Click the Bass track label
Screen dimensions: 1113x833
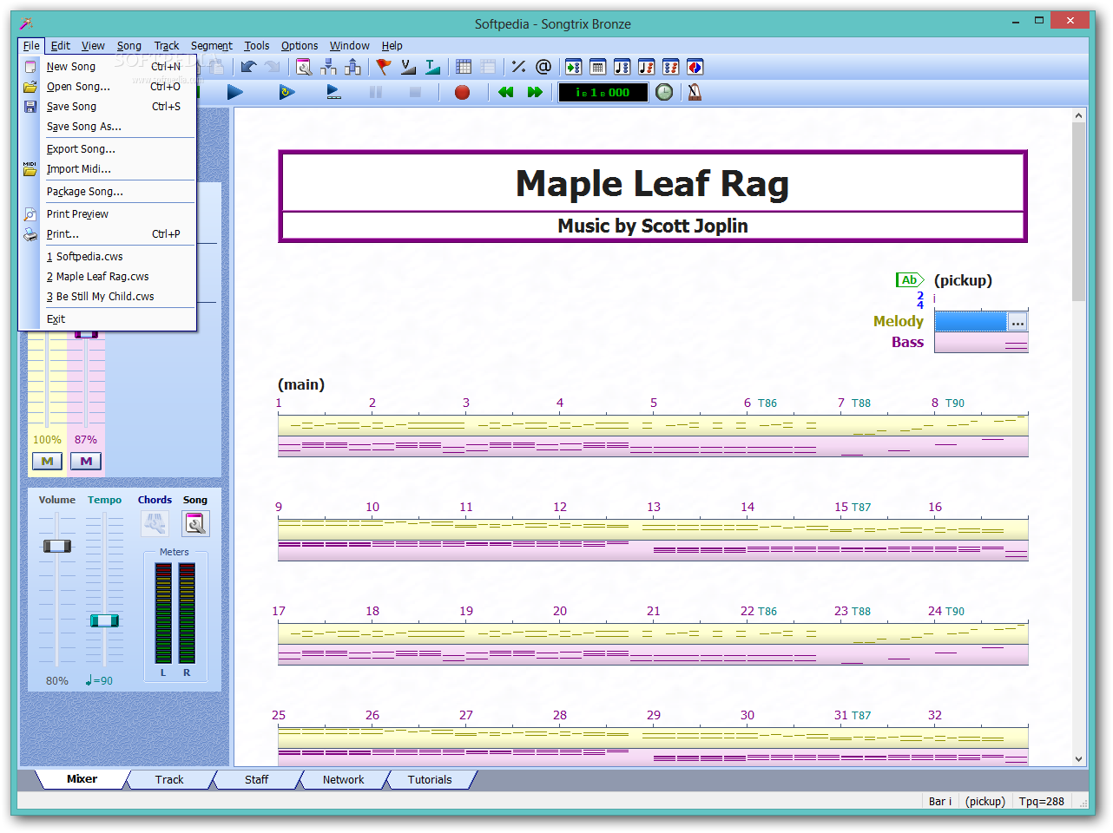pyautogui.click(x=907, y=342)
